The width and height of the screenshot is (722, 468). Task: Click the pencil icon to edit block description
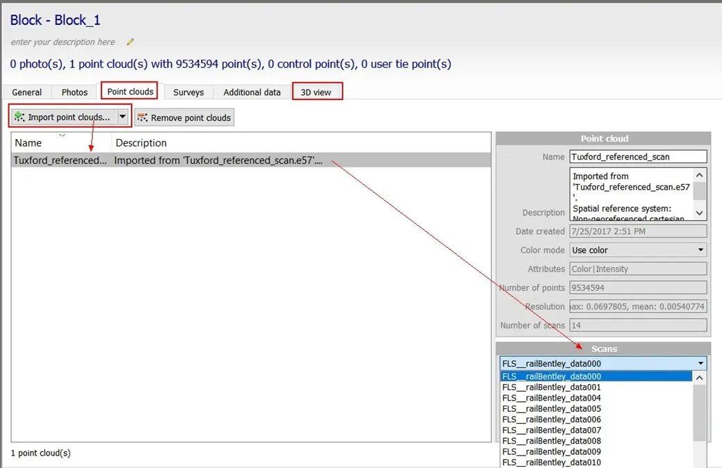click(x=130, y=42)
